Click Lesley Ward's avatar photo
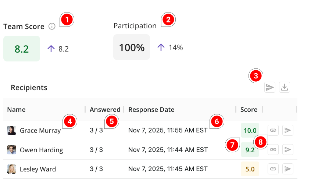 (x=12, y=169)
